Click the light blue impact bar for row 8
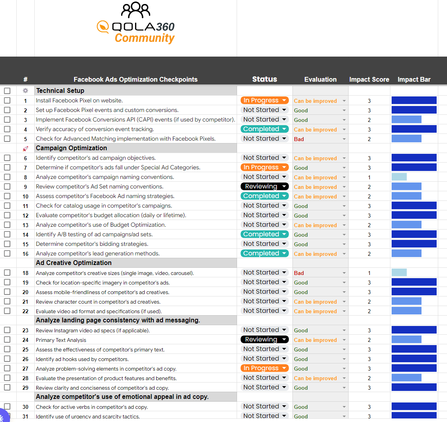Screen dimensions: 447x422 399,177
